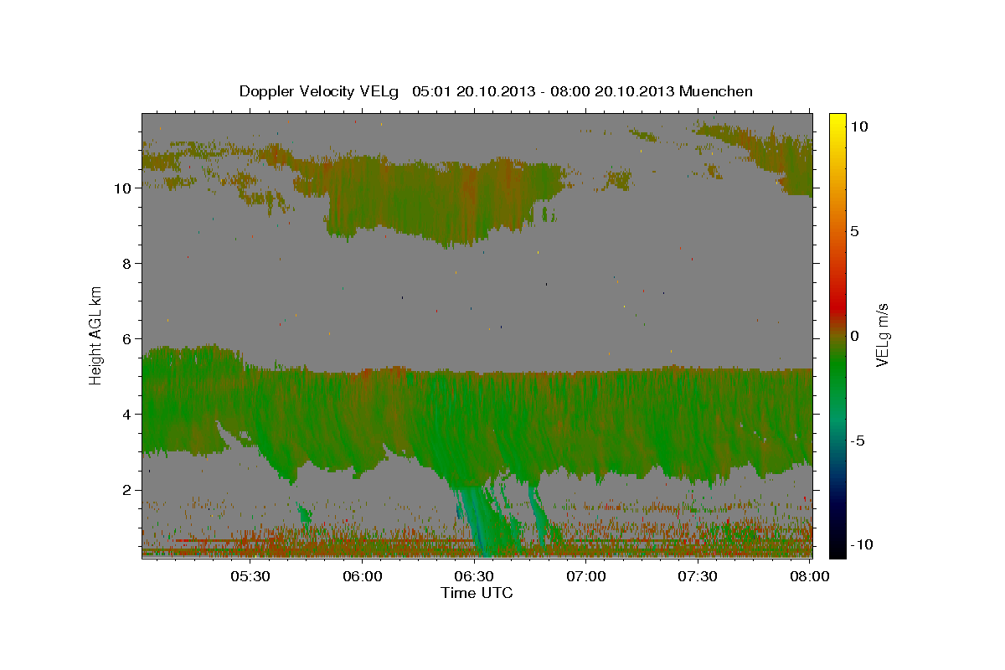Click the colorbar value 0 label

(855, 336)
